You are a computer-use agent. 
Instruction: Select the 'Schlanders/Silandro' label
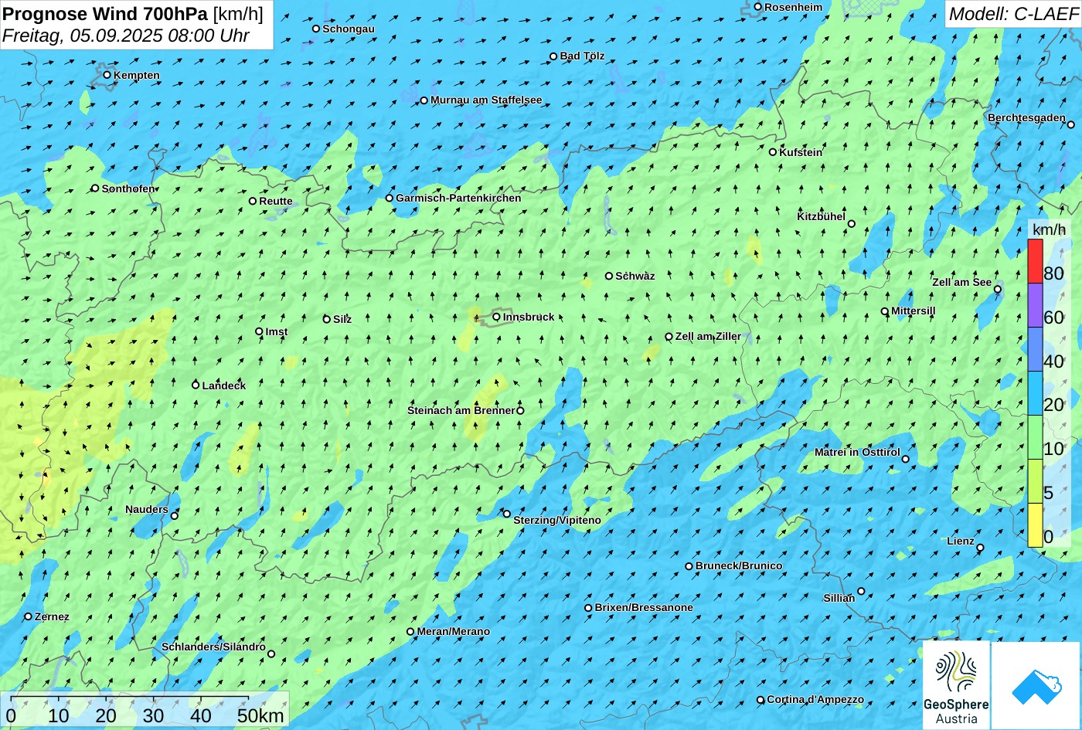tap(213, 647)
